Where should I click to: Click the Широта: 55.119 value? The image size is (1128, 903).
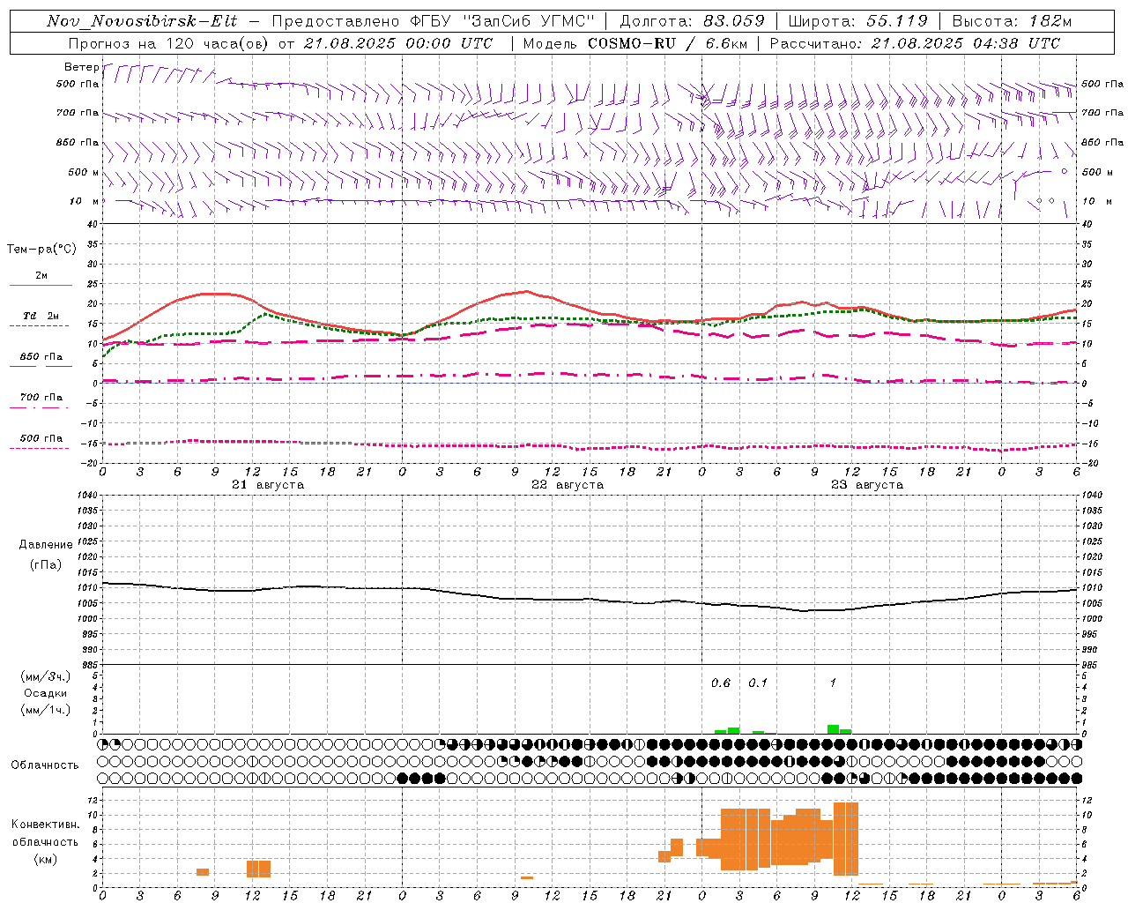point(857,21)
